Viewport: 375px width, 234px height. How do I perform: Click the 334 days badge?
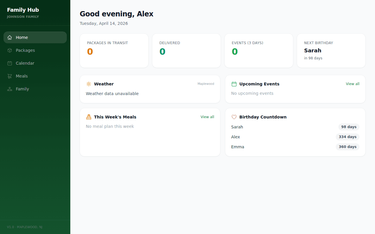click(347, 137)
